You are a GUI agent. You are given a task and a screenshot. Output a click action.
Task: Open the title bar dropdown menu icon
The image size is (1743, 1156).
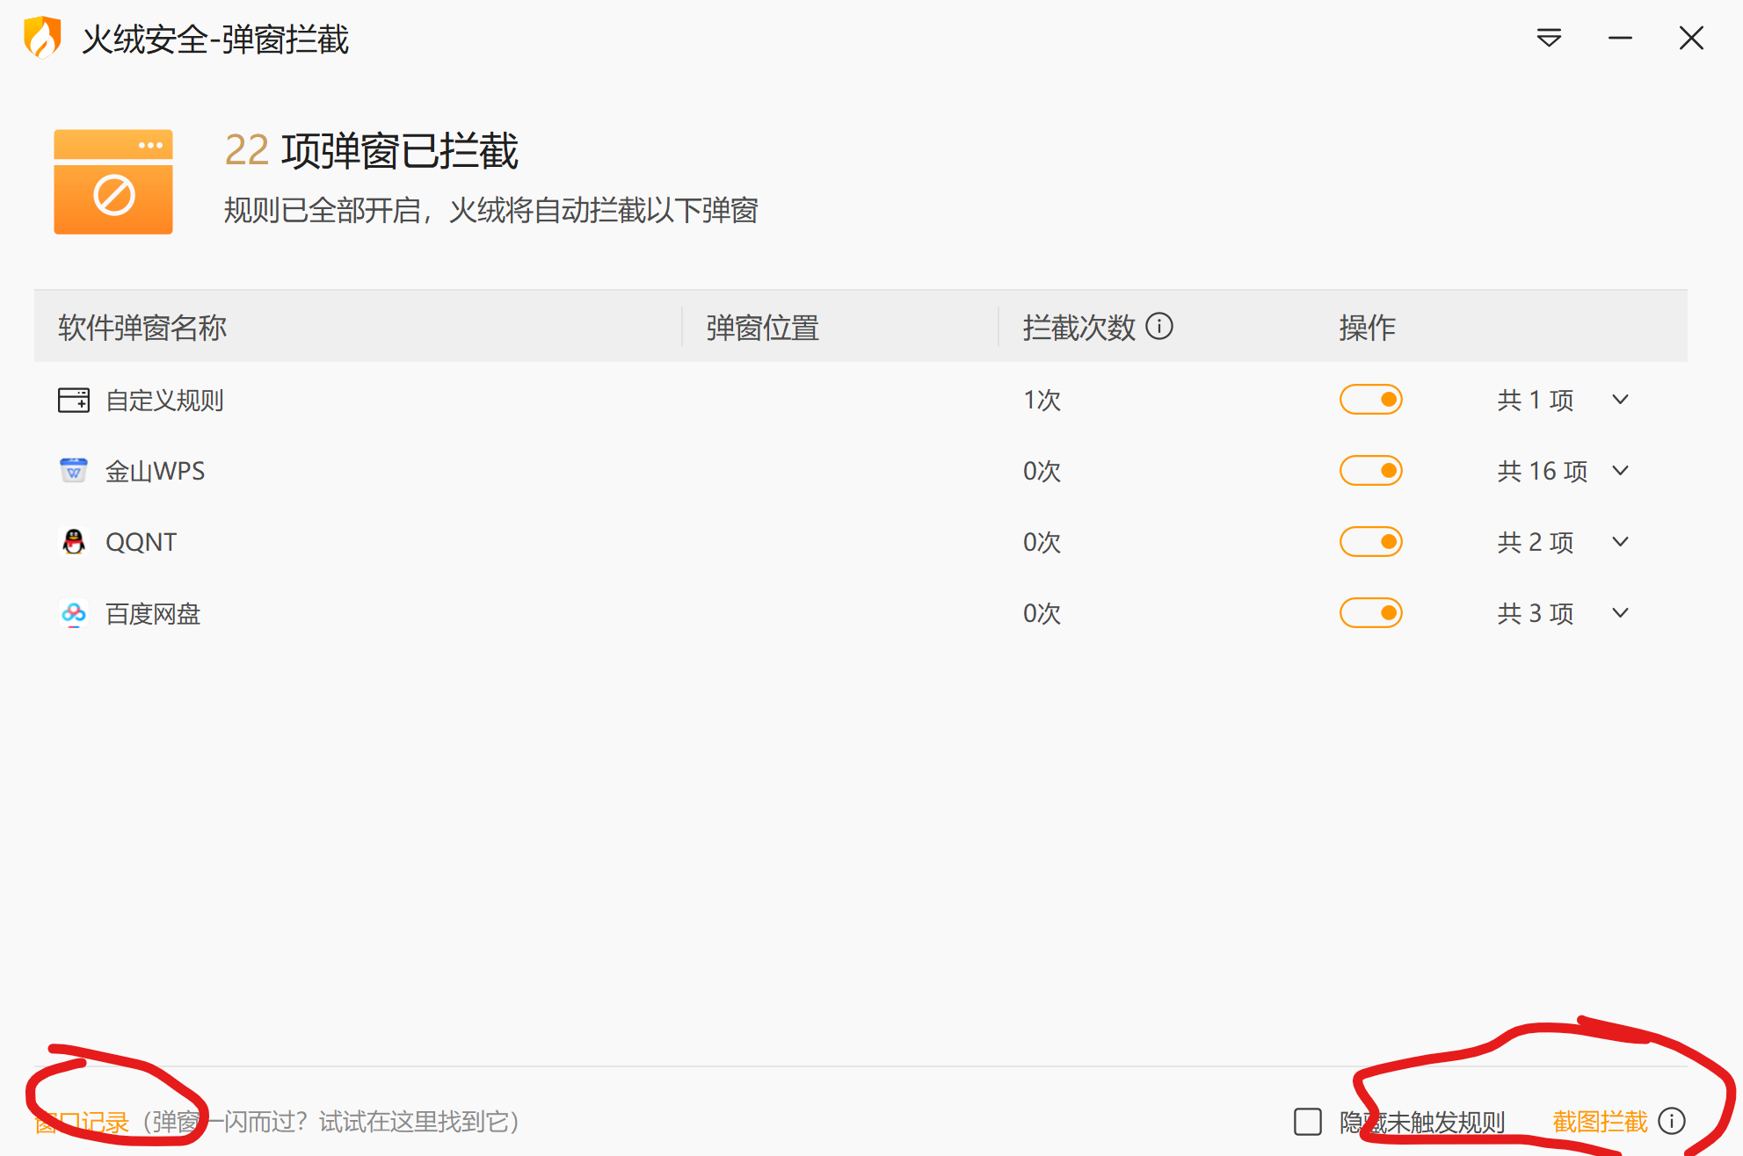click(1549, 38)
